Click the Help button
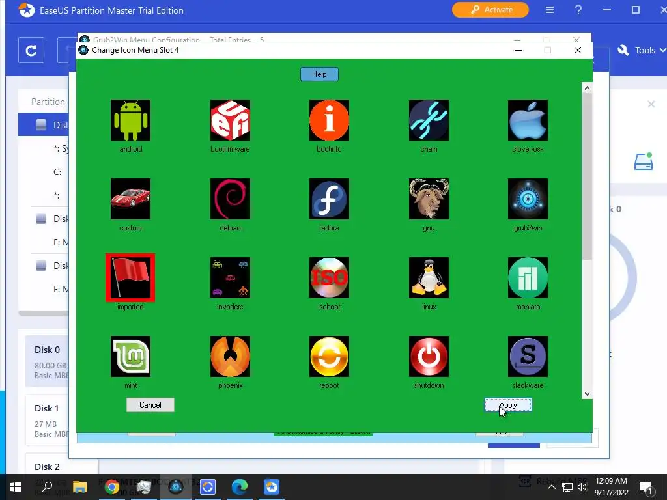The height and width of the screenshot is (500, 667). coord(319,74)
